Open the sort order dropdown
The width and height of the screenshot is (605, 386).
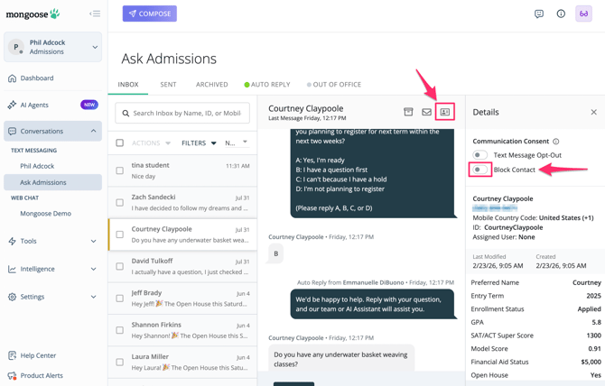pos(237,142)
